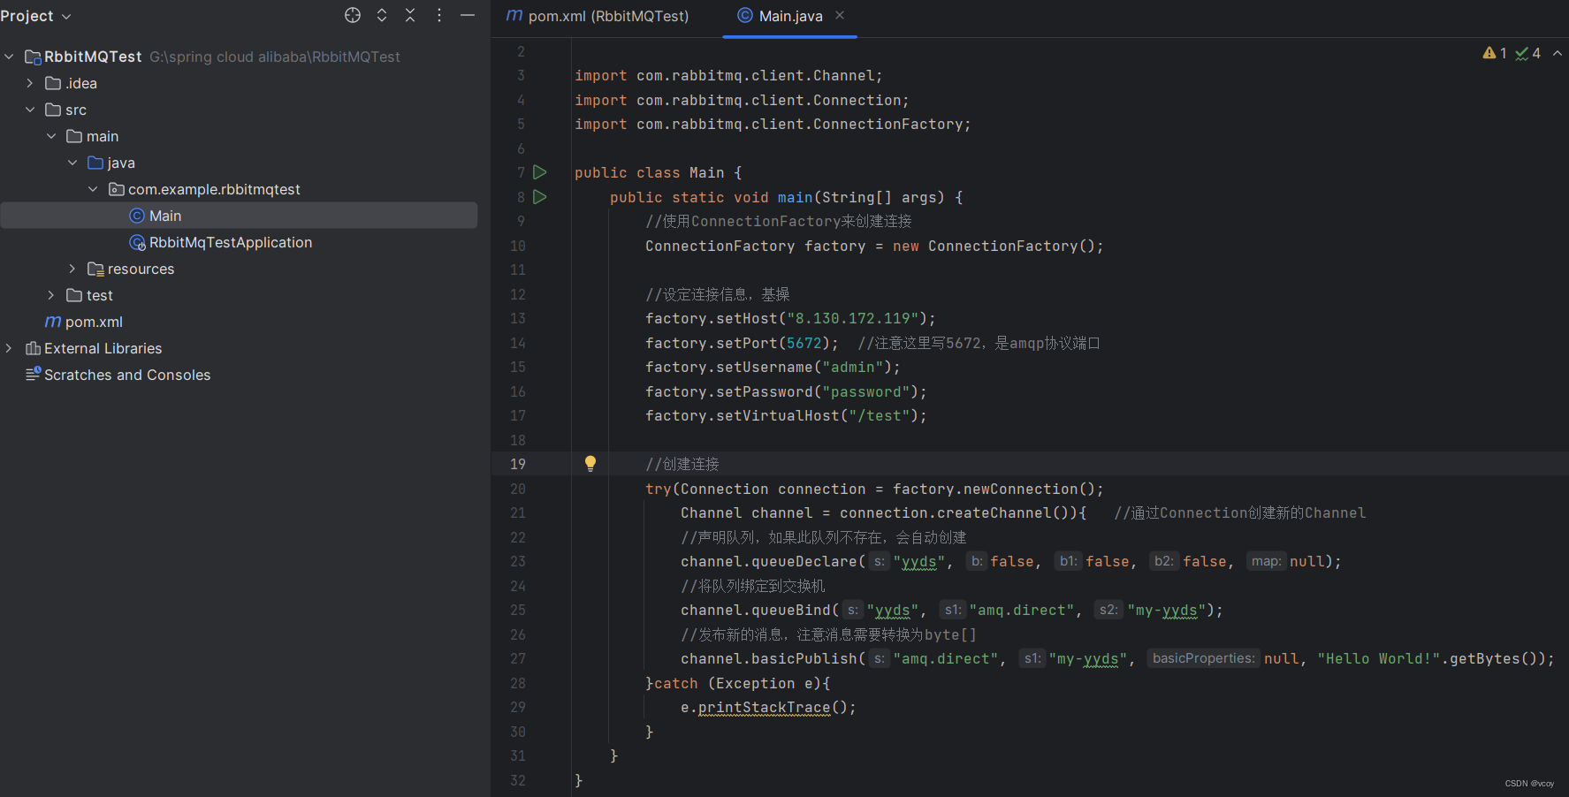The height and width of the screenshot is (797, 1569).
Task: Expand the test folder
Action: [51, 295]
